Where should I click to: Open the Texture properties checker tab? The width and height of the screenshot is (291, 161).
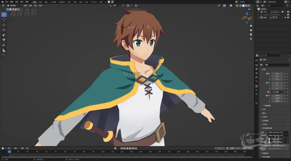click(x=257, y=103)
